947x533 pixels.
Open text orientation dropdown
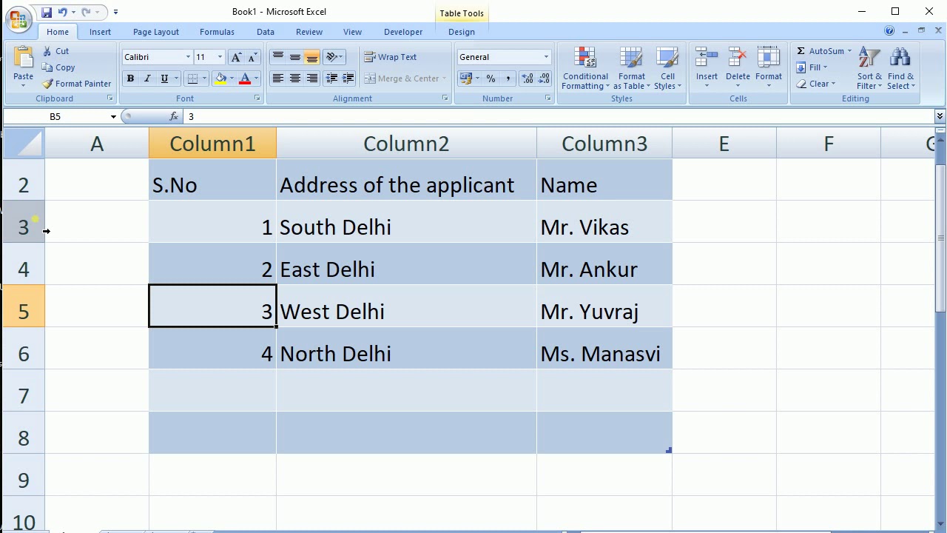[x=334, y=57]
